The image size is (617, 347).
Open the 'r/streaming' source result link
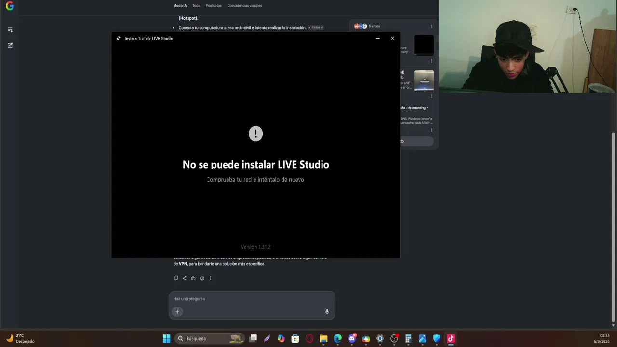point(414,108)
